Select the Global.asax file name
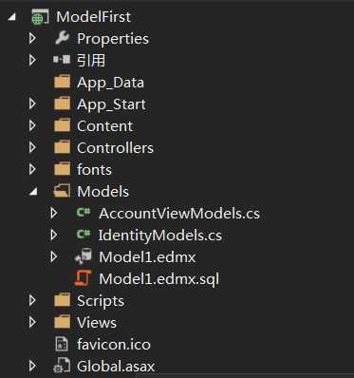Screen dimensions: 354x378 click(x=116, y=367)
